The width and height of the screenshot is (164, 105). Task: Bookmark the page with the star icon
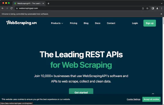coord(147,8)
